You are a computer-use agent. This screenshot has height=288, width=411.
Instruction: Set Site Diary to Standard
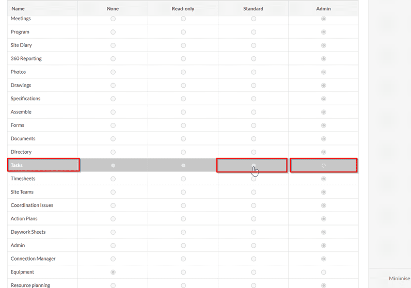253,45
